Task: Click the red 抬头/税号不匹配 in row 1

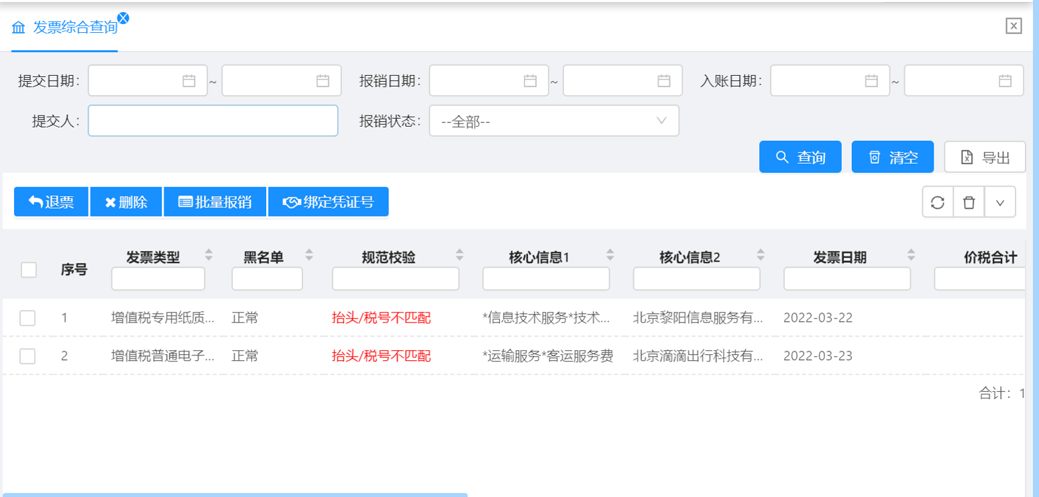Action: 381,318
